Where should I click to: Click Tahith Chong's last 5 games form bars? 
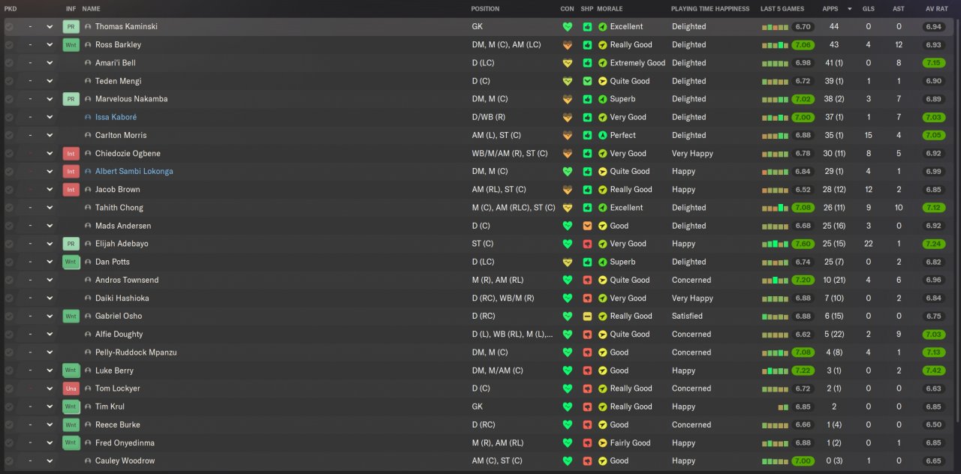click(775, 208)
